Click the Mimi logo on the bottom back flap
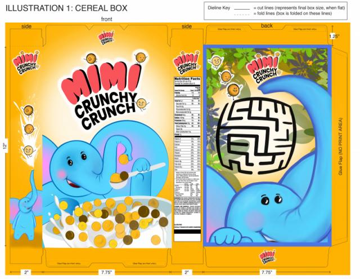The height and width of the screenshot is (279, 360). 268,256
